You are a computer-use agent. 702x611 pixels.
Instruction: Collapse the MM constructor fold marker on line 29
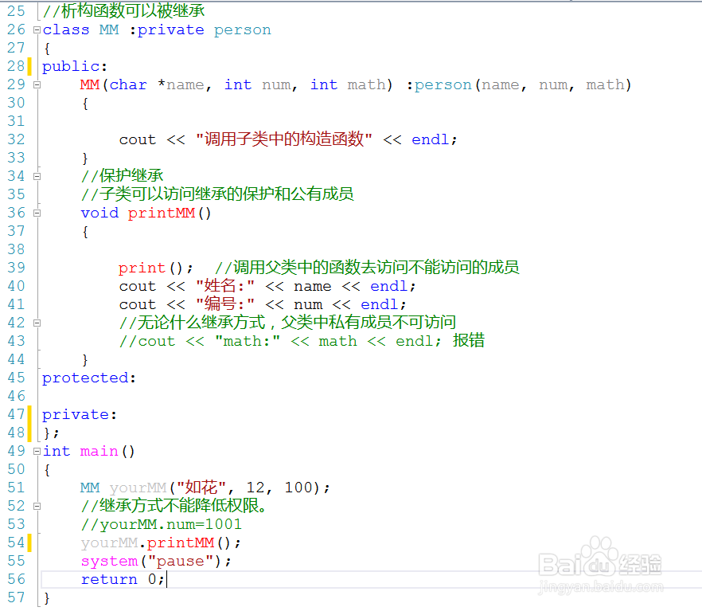(x=37, y=84)
